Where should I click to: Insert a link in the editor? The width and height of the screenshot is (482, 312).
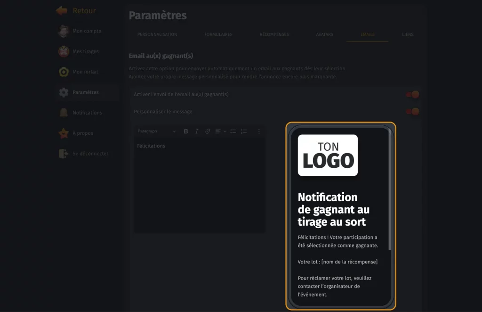click(x=208, y=131)
